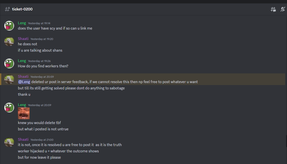Open the Threads icon in channel header
Viewport: 287px width, 164px height.
click(x=273, y=9)
